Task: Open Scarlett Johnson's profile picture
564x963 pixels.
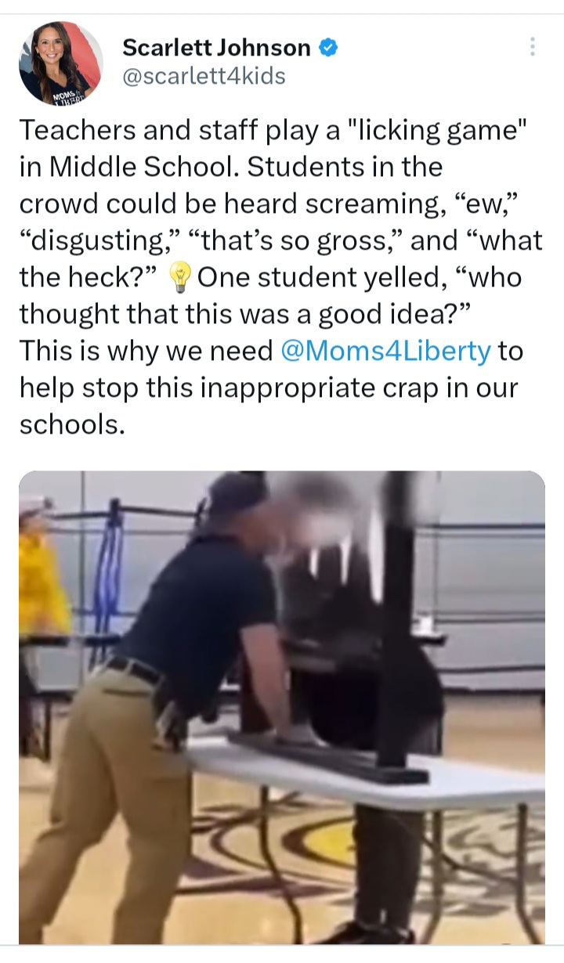Action: click(x=61, y=63)
